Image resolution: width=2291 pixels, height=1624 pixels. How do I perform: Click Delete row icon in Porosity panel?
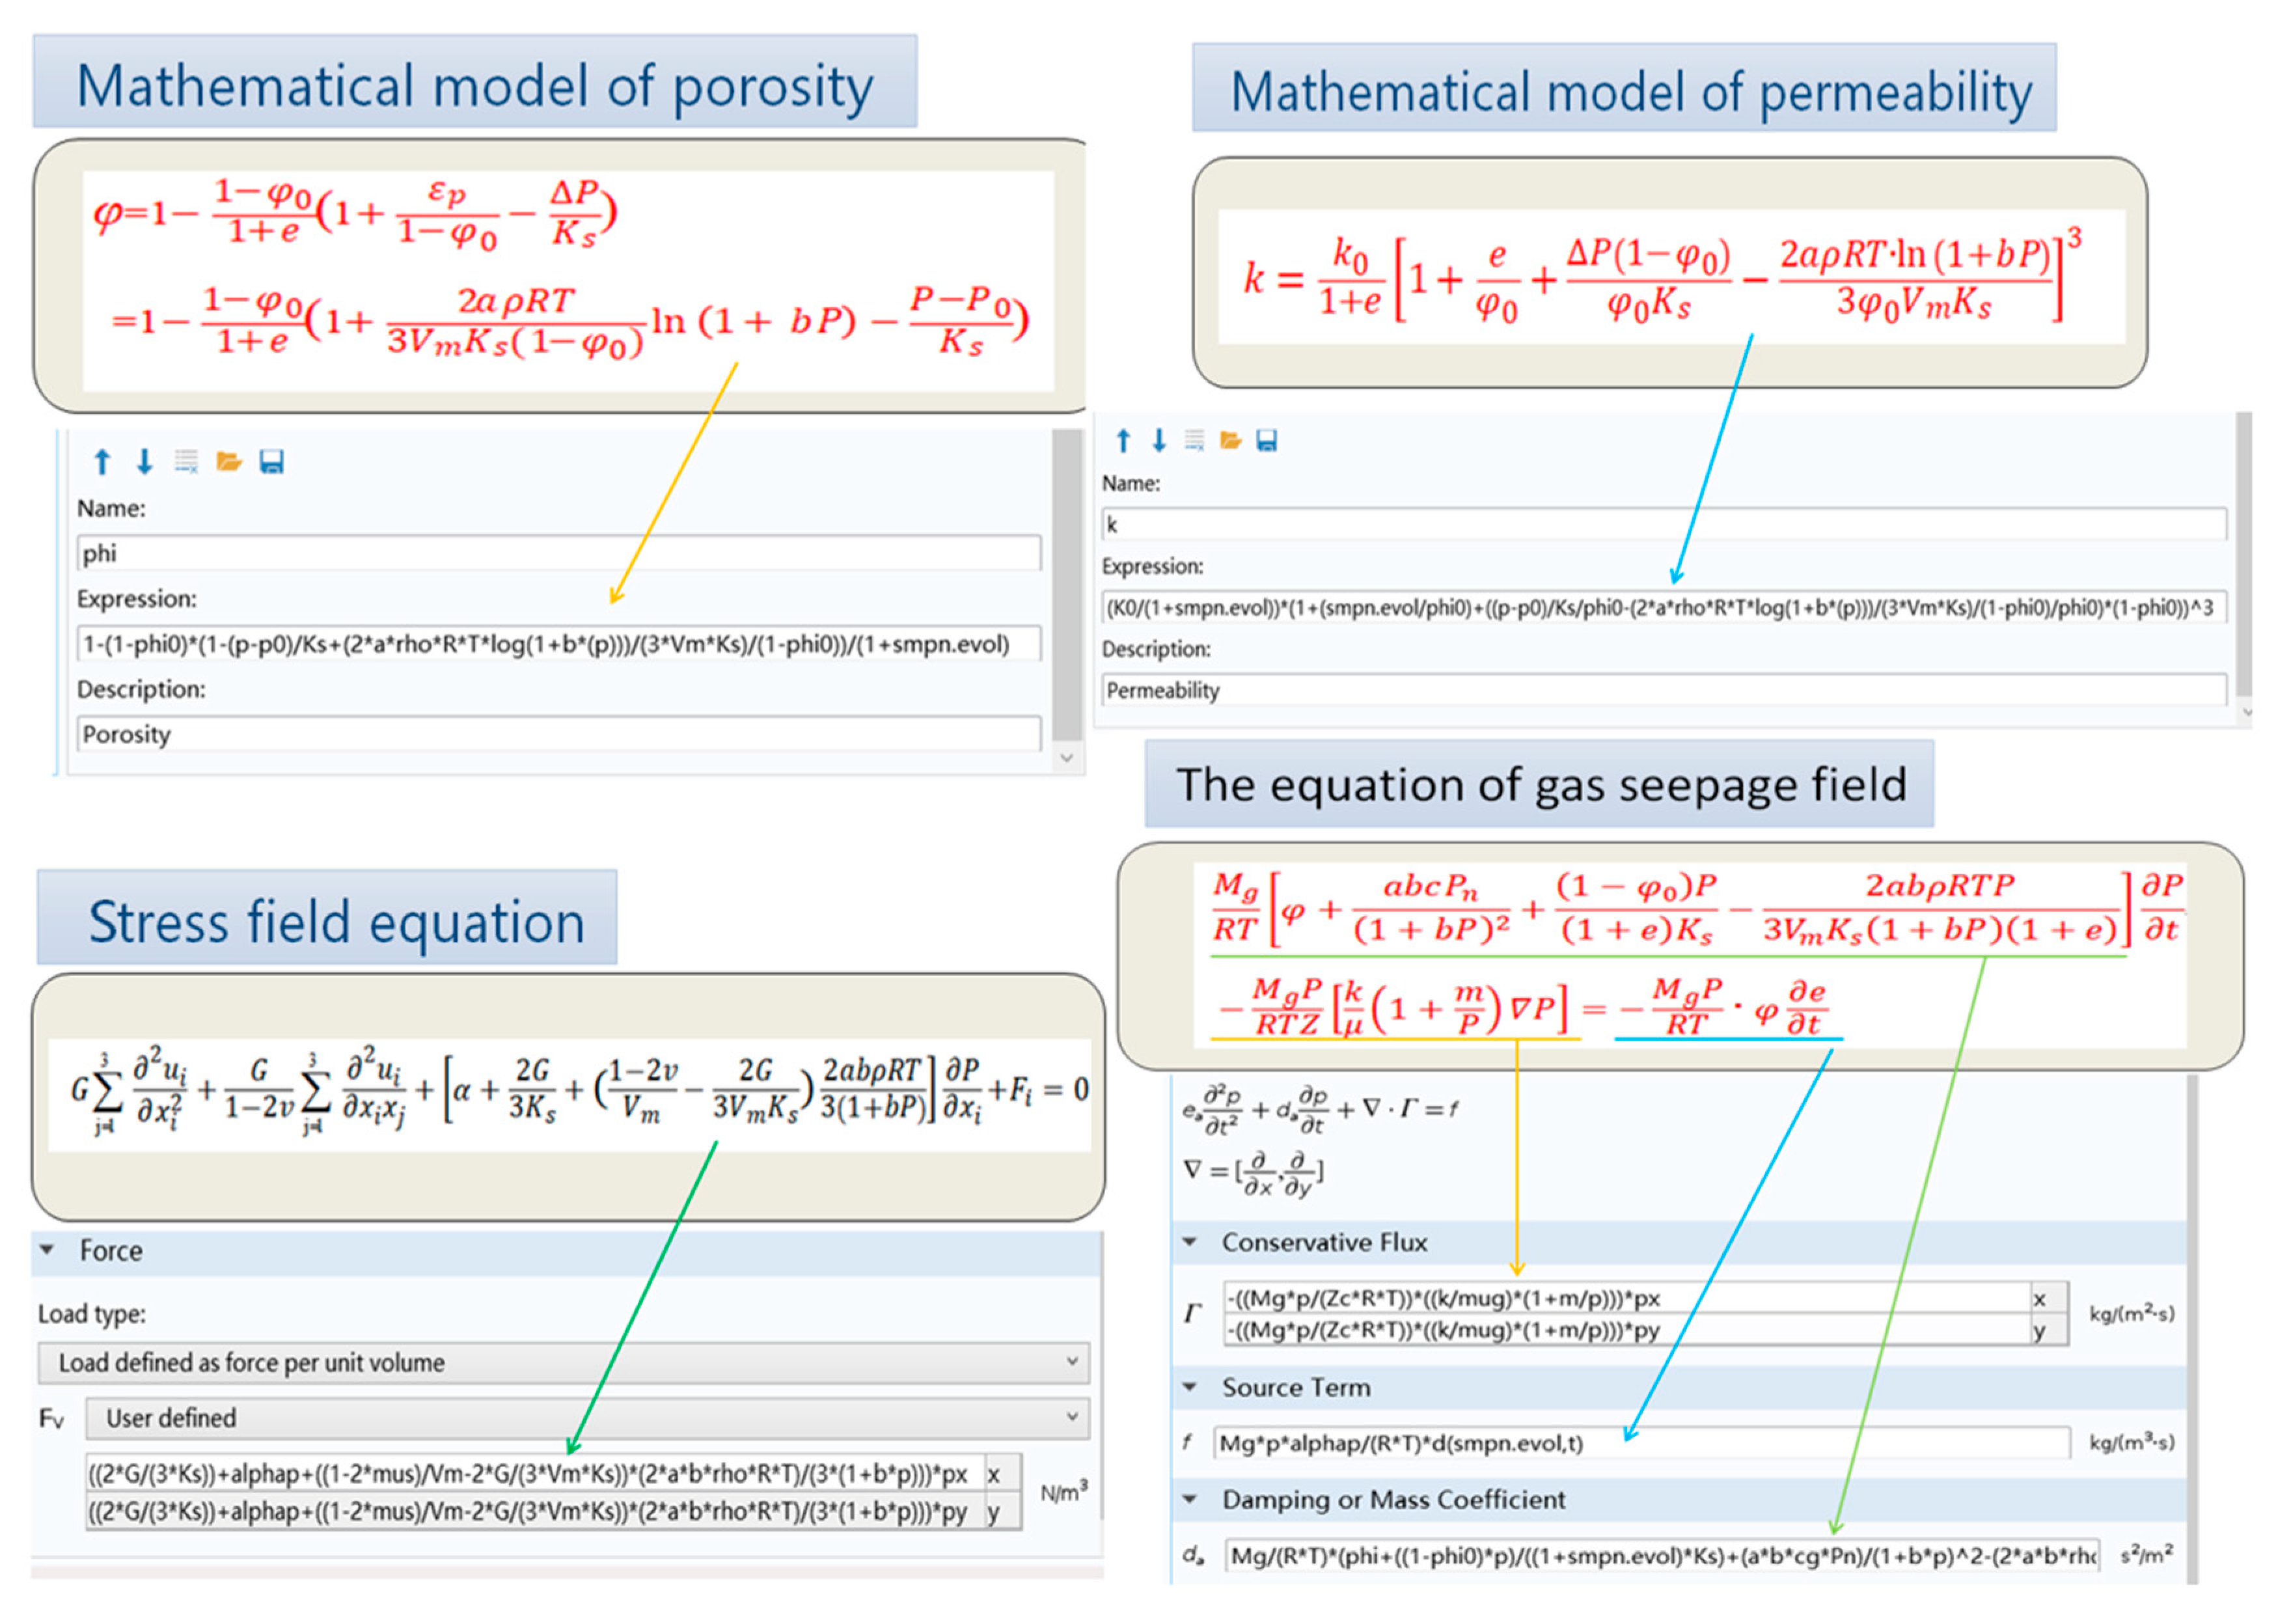point(186,461)
